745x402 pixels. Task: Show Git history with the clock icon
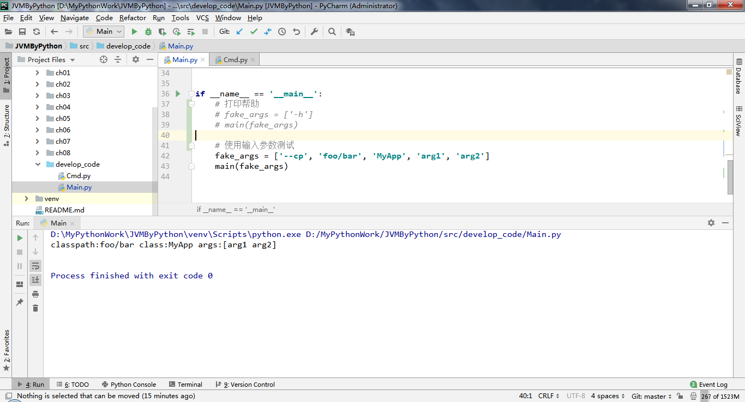click(x=282, y=32)
